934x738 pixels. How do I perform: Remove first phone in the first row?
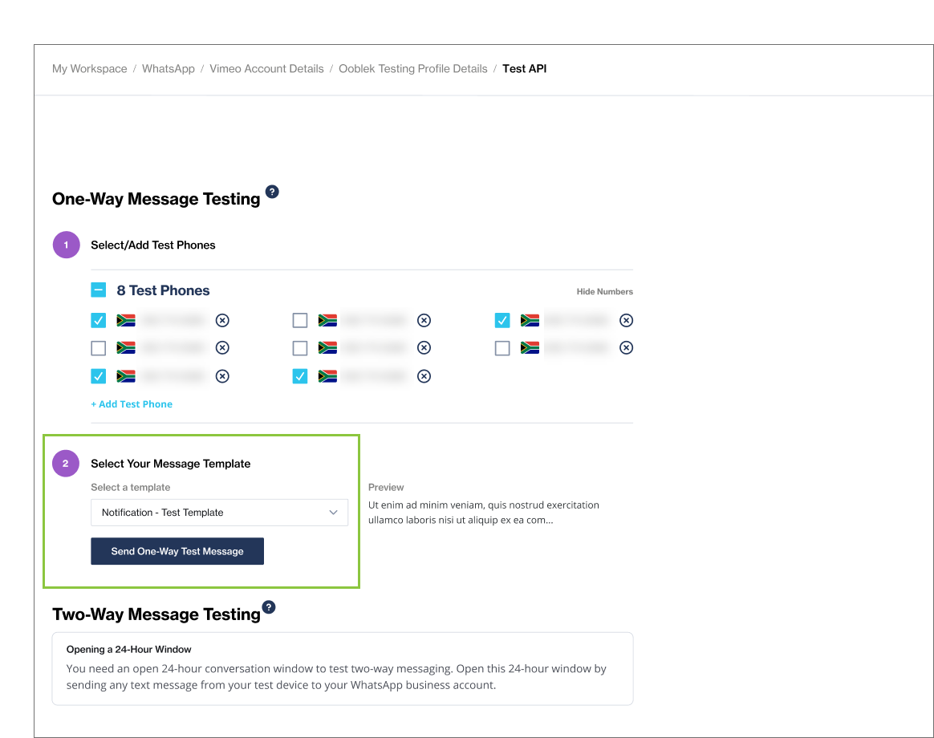coord(223,321)
